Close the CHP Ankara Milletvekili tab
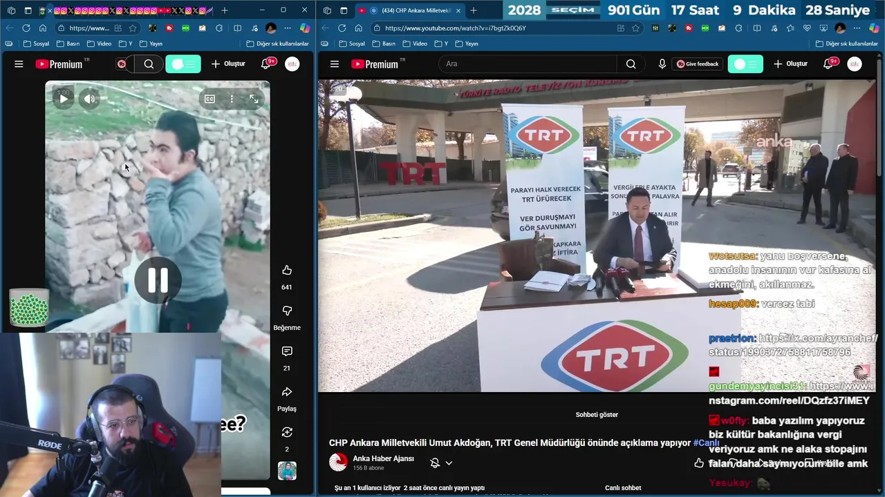 coord(458,10)
